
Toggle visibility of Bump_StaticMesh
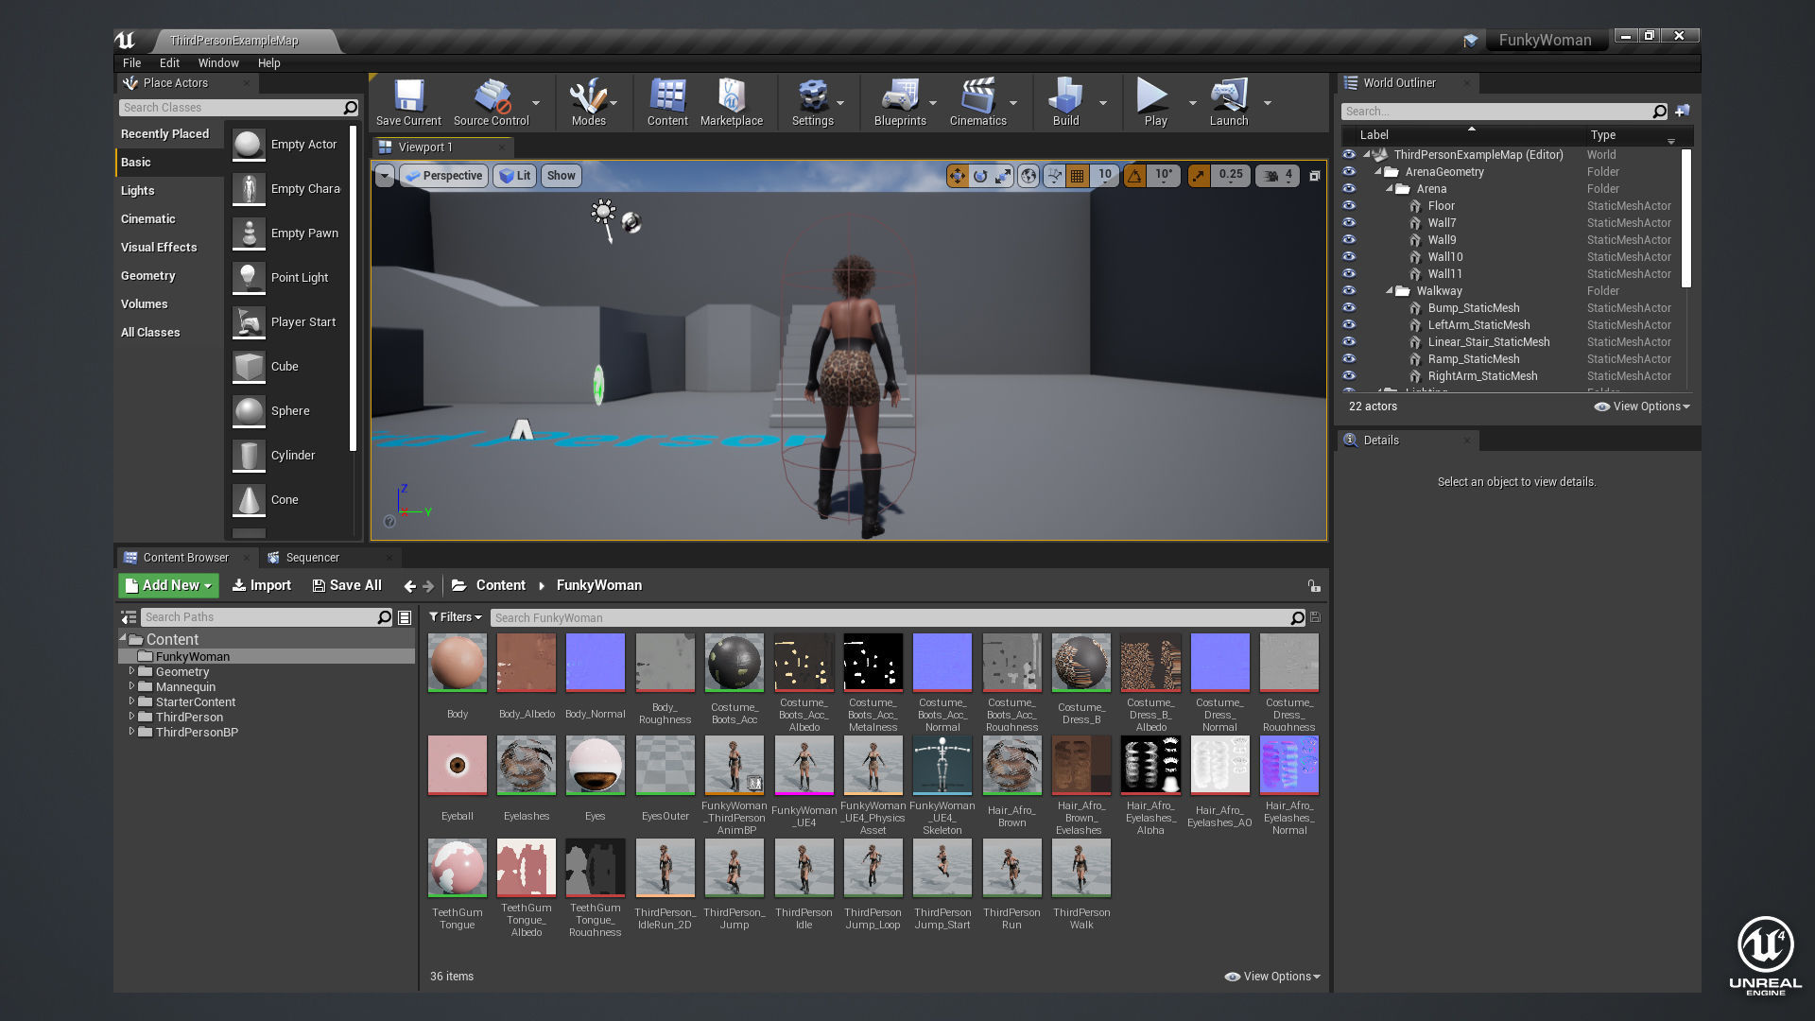tap(1349, 308)
